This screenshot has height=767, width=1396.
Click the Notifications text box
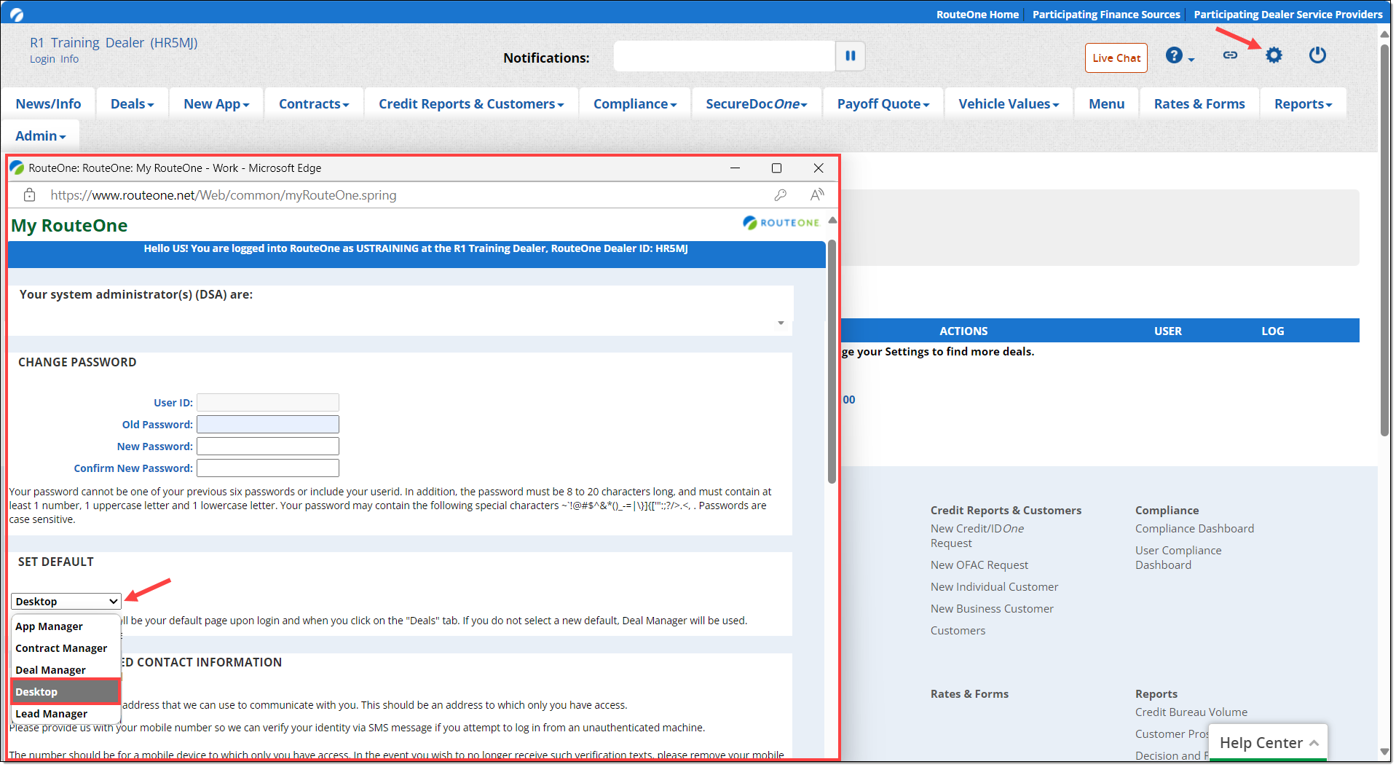724,56
